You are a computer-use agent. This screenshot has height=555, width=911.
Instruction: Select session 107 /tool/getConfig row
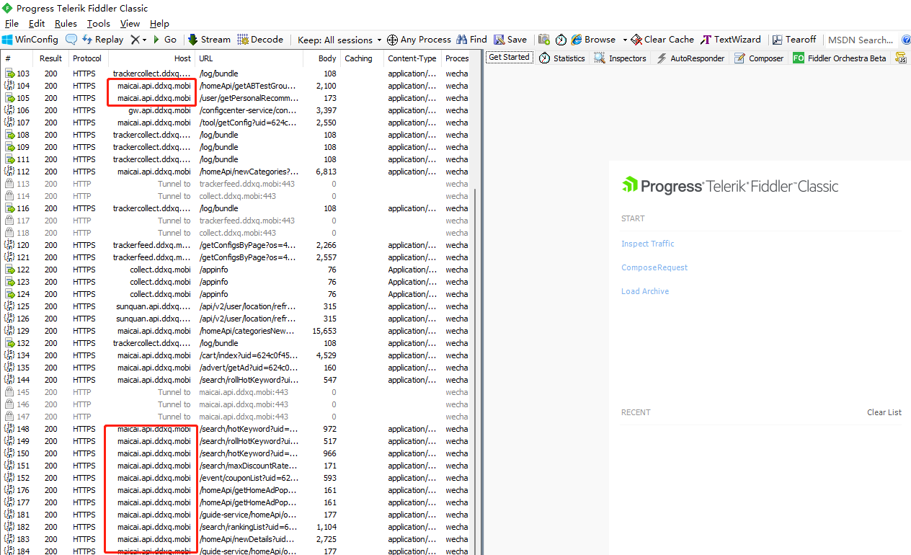236,123
